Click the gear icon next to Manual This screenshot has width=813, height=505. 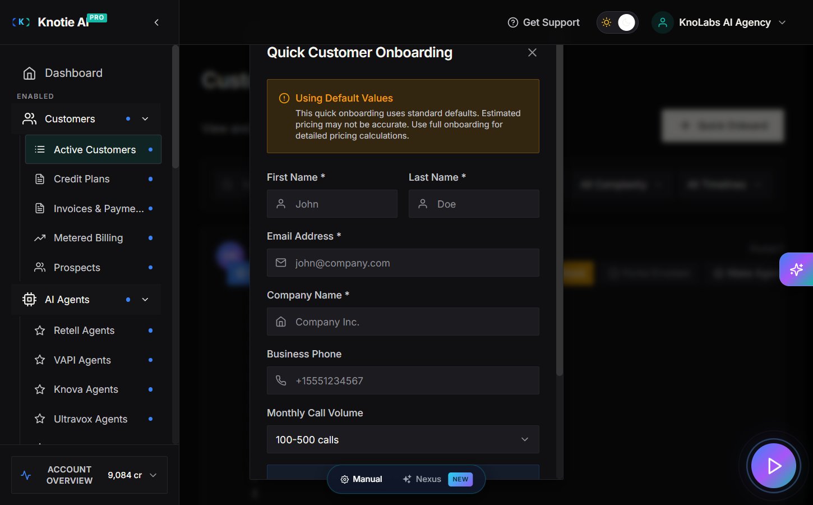[x=345, y=479]
